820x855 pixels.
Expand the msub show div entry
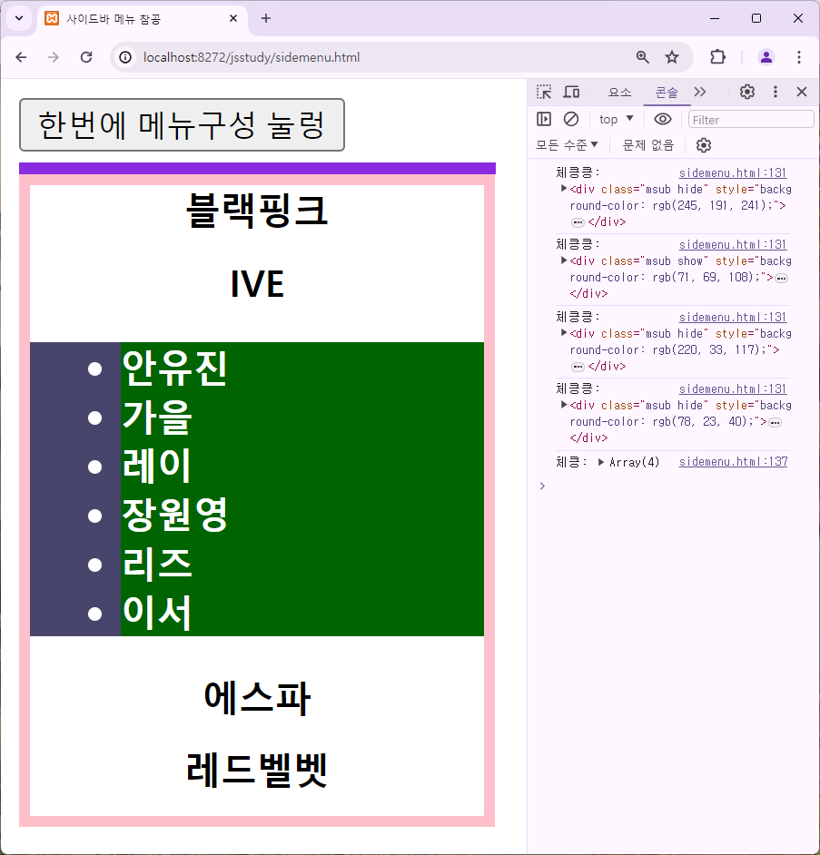tap(564, 260)
